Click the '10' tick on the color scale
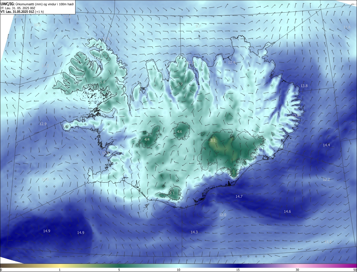The image size is (357, 272). (x=178, y=270)
